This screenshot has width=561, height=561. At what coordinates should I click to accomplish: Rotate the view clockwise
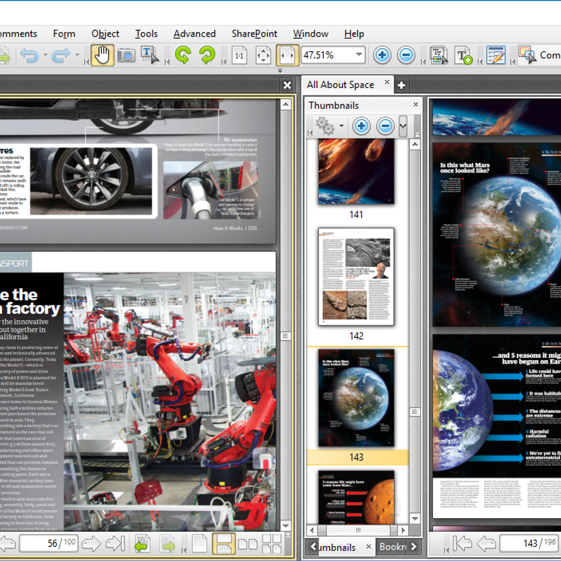click(x=207, y=55)
